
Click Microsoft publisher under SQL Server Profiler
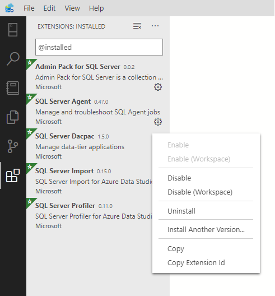tap(49, 226)
